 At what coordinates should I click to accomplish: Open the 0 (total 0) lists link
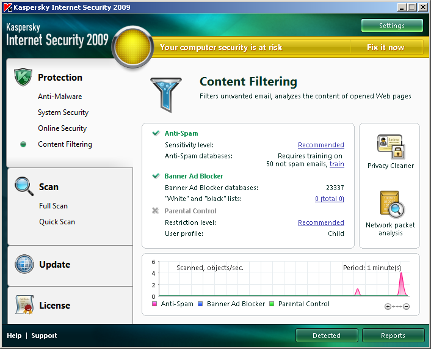(330, 199)
